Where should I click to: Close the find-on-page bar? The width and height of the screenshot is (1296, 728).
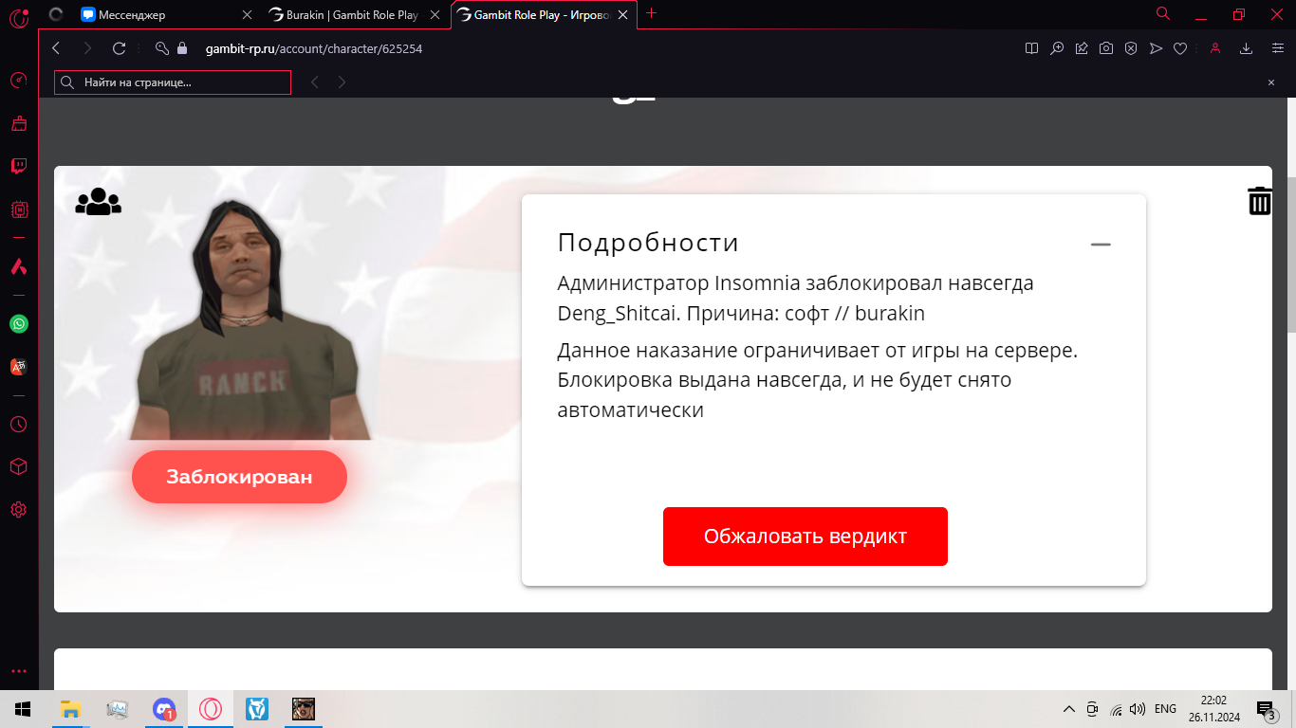(x=1271, y=82)
